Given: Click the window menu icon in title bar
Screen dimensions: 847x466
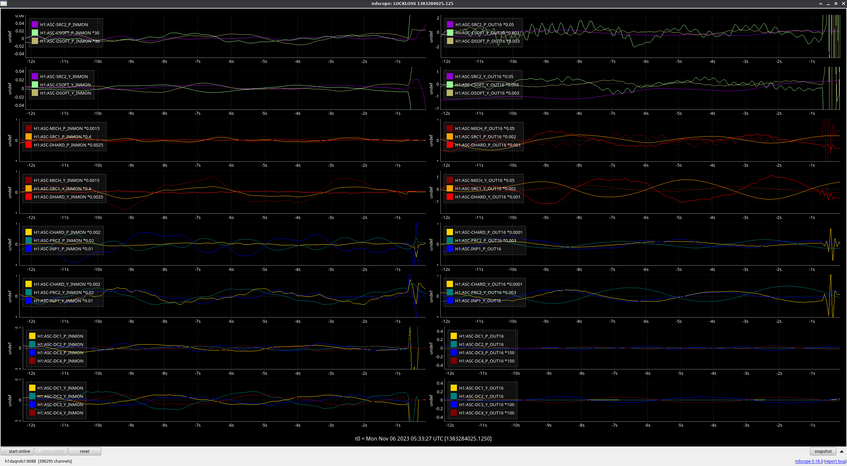Looking at the screenshot, I should 3,3.
